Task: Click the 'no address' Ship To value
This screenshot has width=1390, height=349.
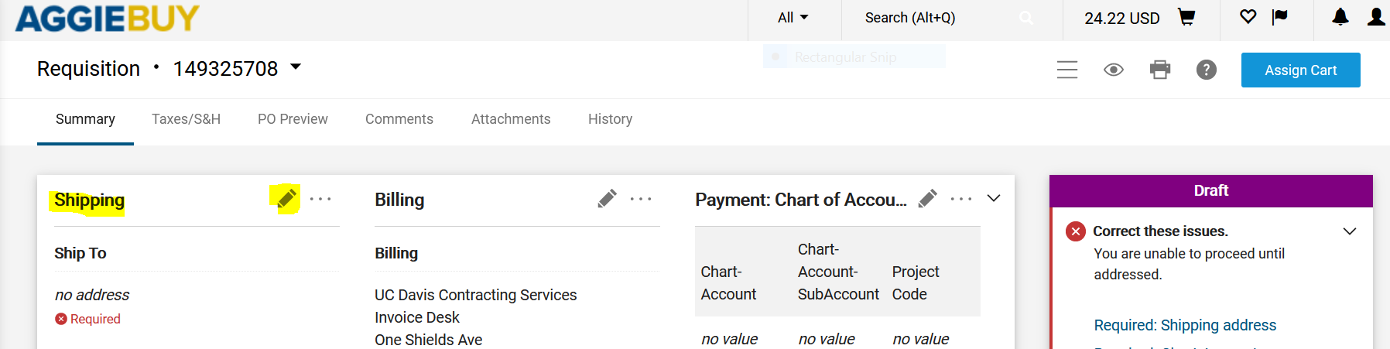Action: coord(92,295)
